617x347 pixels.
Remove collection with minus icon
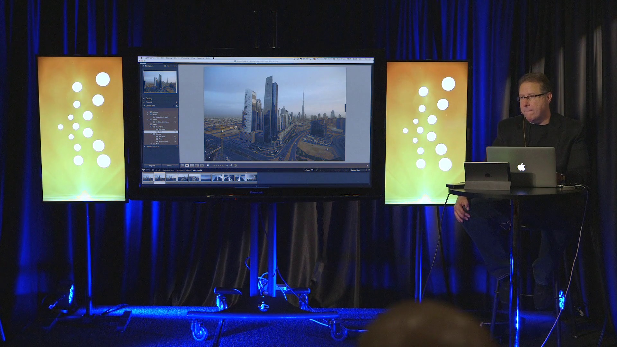[174, 106]
